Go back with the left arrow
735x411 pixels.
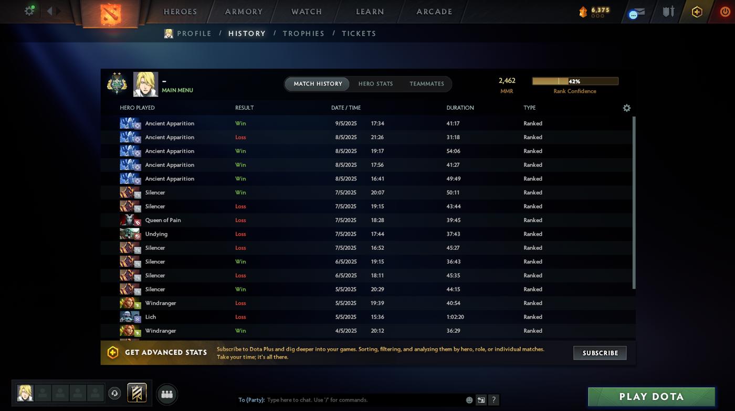tap(49, 11)
